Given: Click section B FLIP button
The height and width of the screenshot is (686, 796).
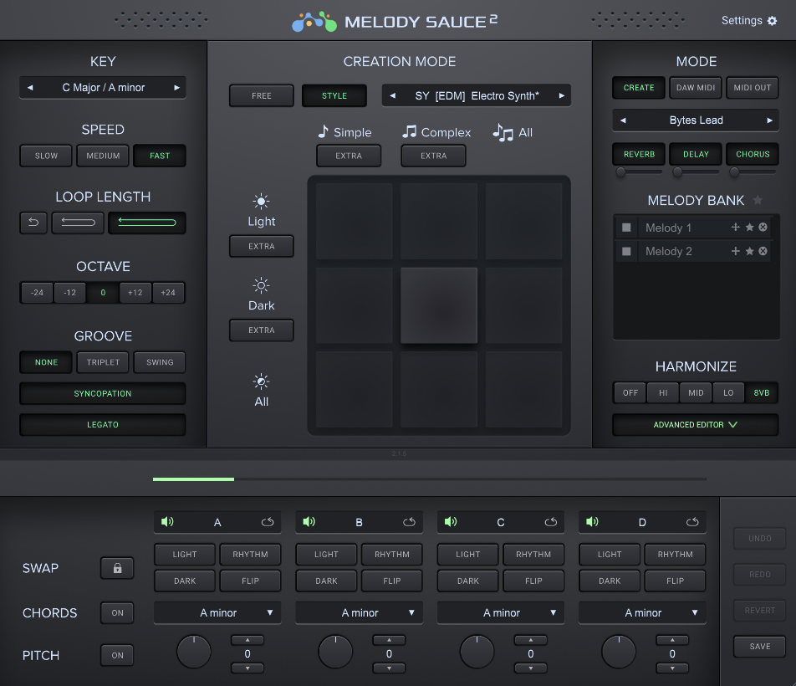Looking at the screenshot, I should (392, 581).
